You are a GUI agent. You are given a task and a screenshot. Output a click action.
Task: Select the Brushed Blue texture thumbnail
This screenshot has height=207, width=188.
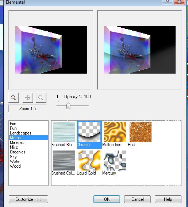point(64,132)
